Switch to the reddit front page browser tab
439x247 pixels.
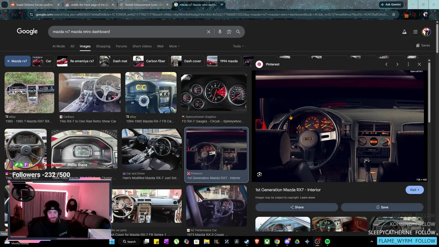tap(89, 5)
